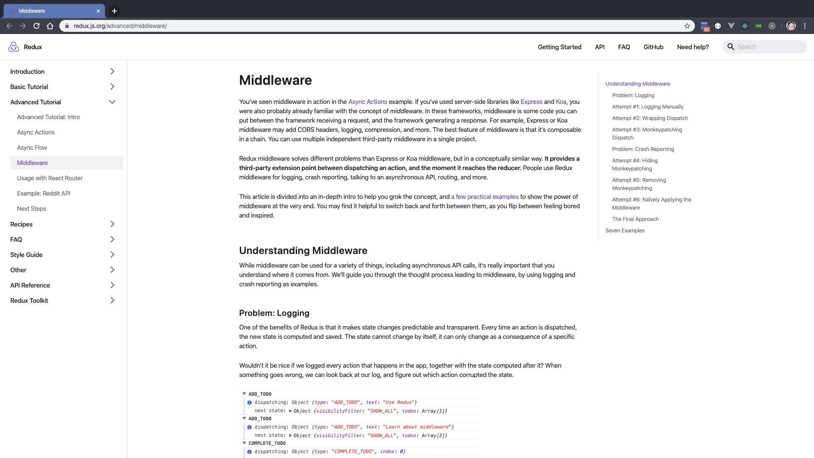Open a new browser tab
814x458 pixels.
(x=114, y=11)
